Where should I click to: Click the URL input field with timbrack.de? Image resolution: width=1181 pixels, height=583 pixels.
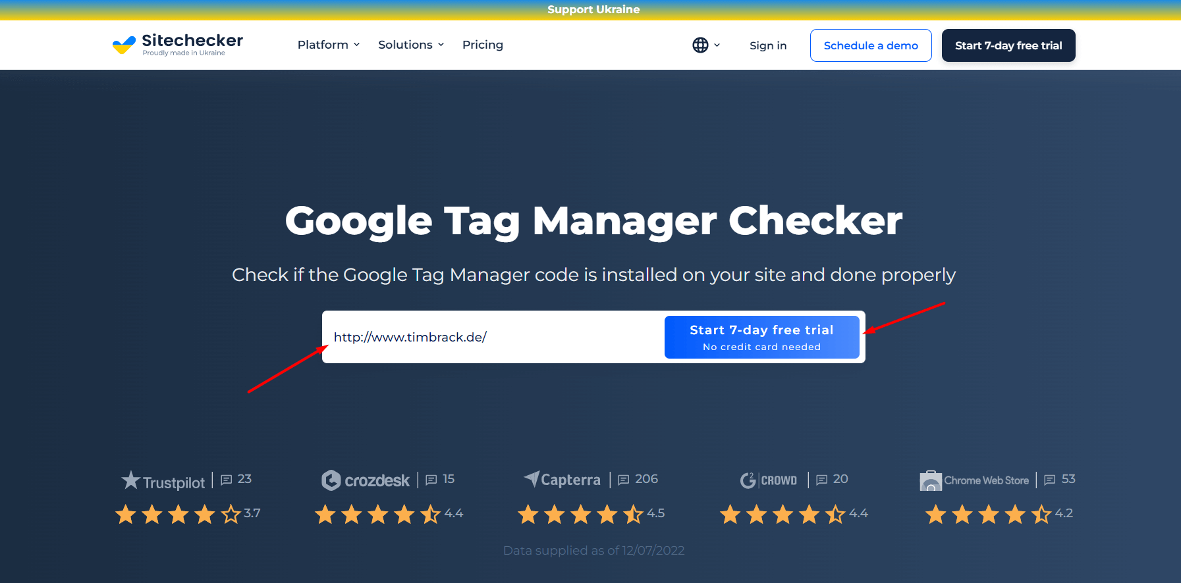[x=494, y=337]
